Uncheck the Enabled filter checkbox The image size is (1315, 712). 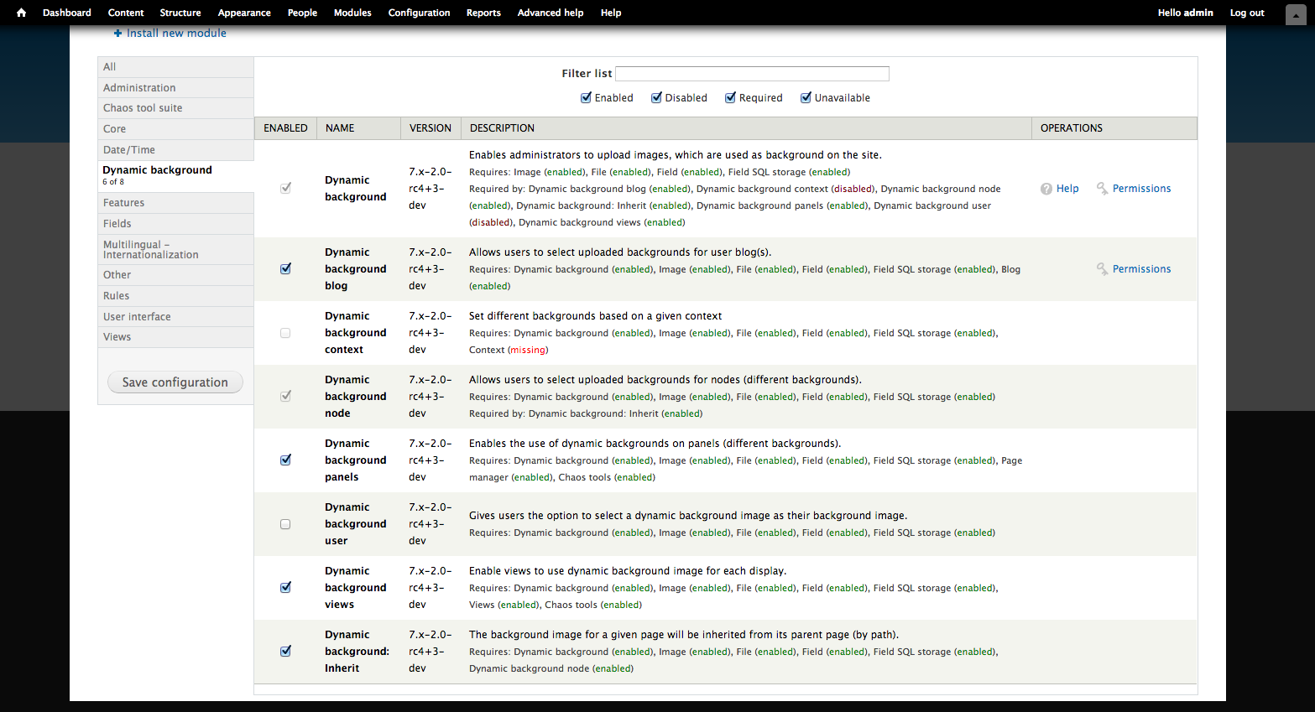pyautogui.click(x=587, y=98)
